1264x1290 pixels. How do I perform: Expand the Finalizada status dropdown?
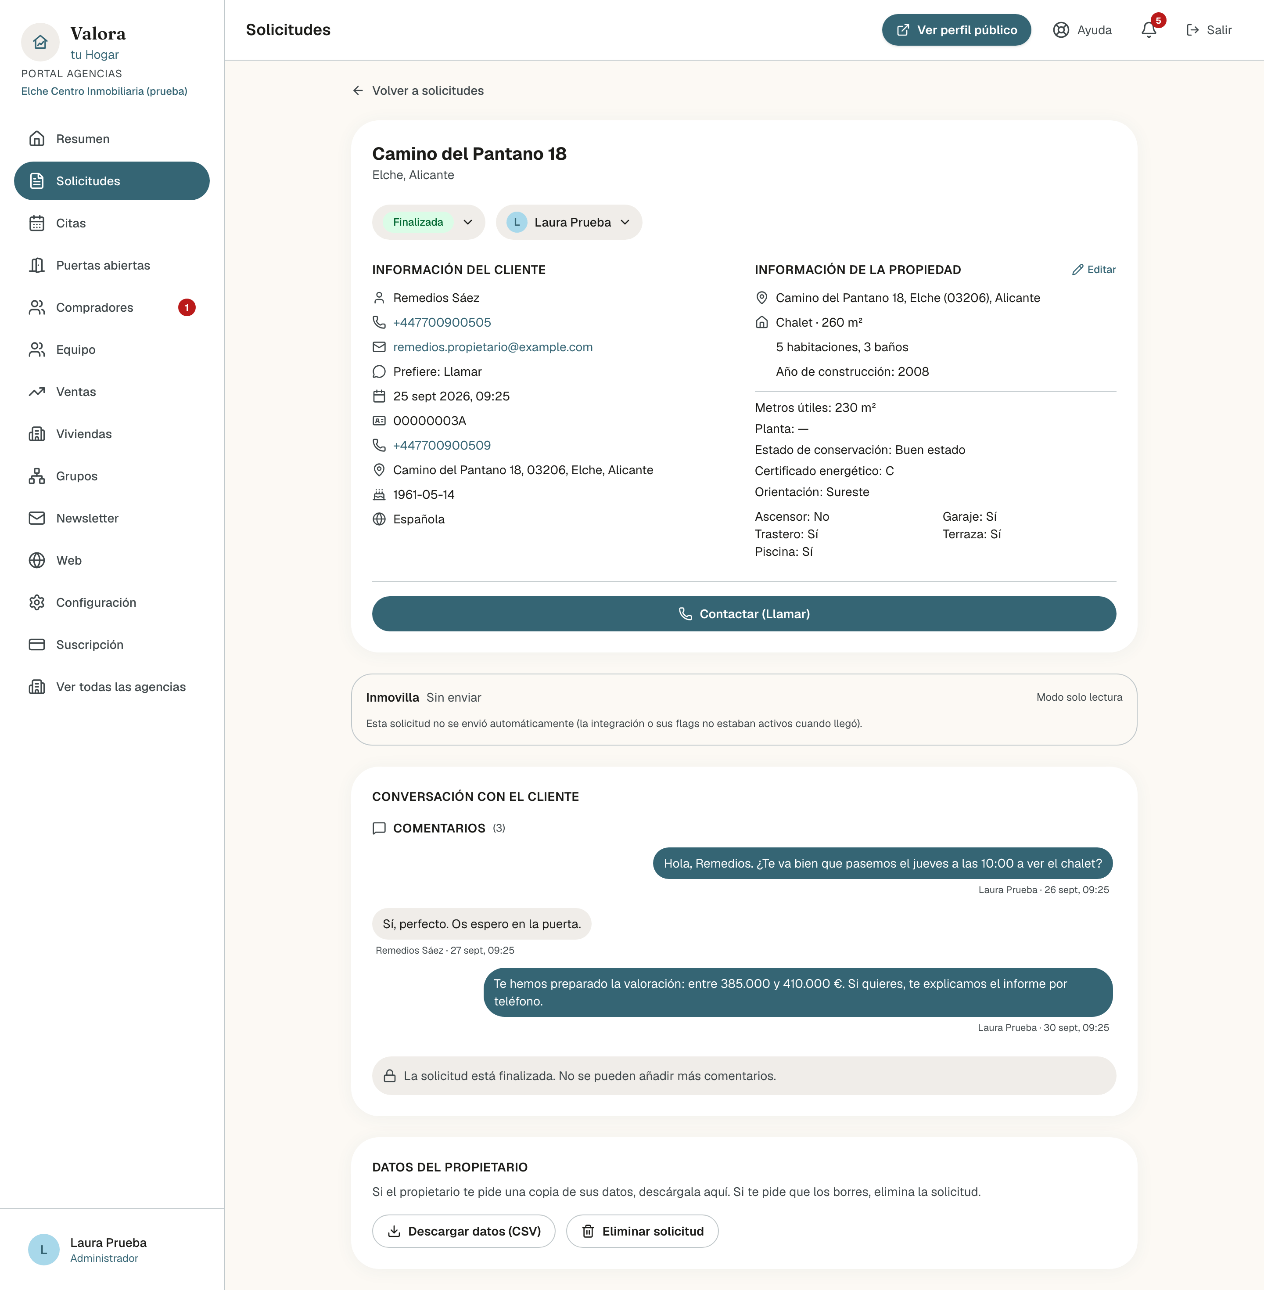[429, 222]
